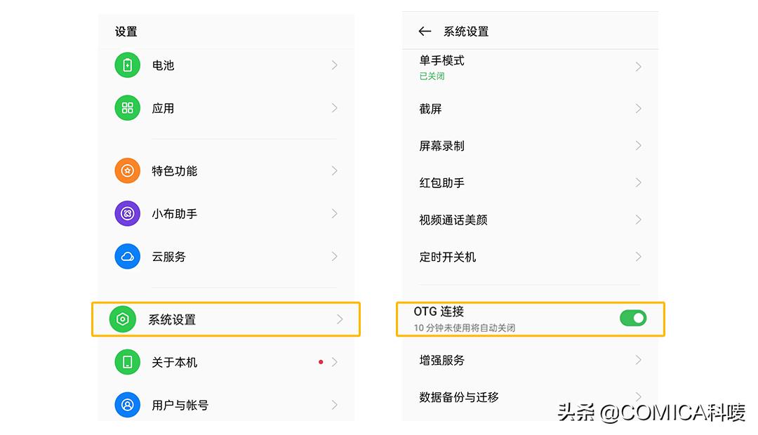Go back using the arrow in 系统设置
Screen dimensions: 758x435
click(425, 31)
